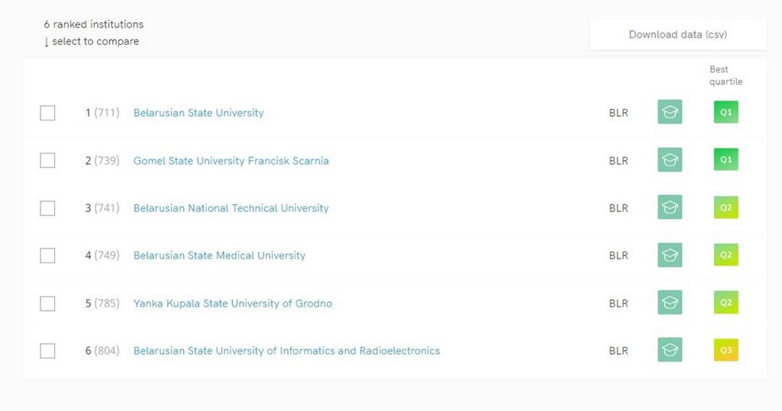Image resolution: width=782 pixels, height=411 pixels.
Task: Click graduation cap icon for Belarusian State University
Action: click(670, 113)
